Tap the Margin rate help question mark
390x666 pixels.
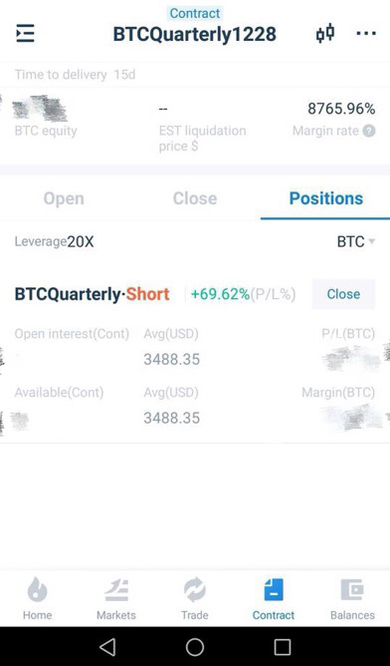pyautogui.click(x=369, y=131)
